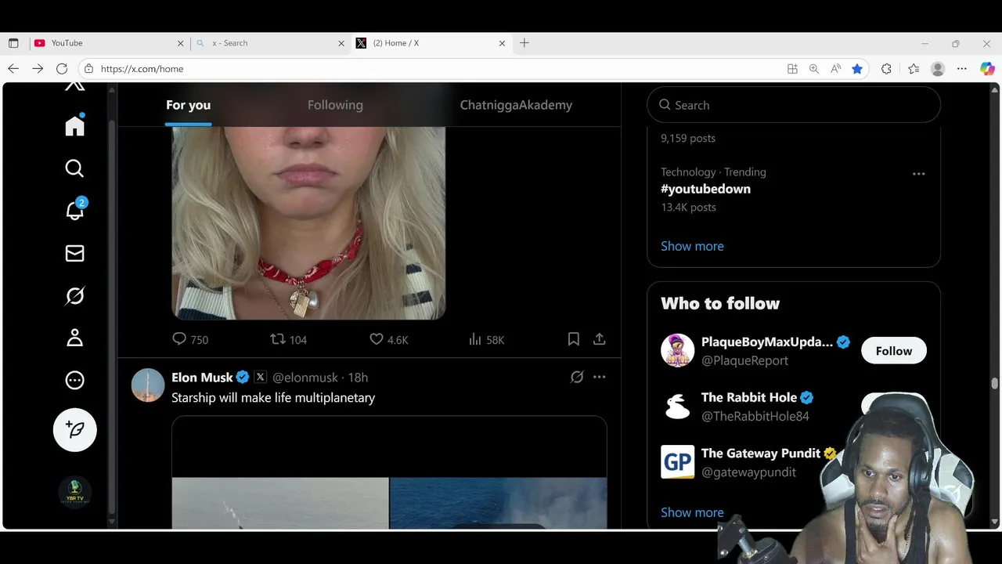Open tab actions menu icon
1002x564 pixels.
pos(13,43)
